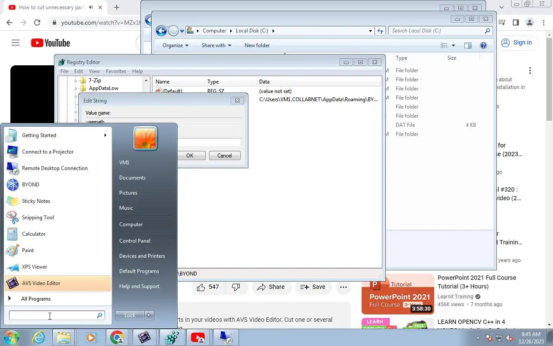Show hidden tray icons arrow

coord(478,338)
